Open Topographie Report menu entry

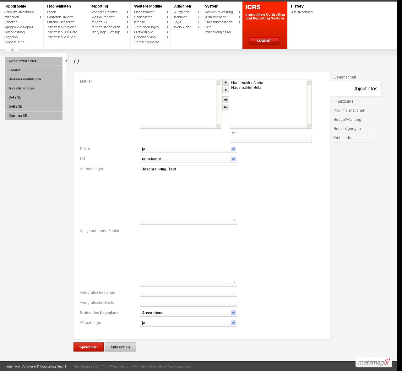click(19, 27)
